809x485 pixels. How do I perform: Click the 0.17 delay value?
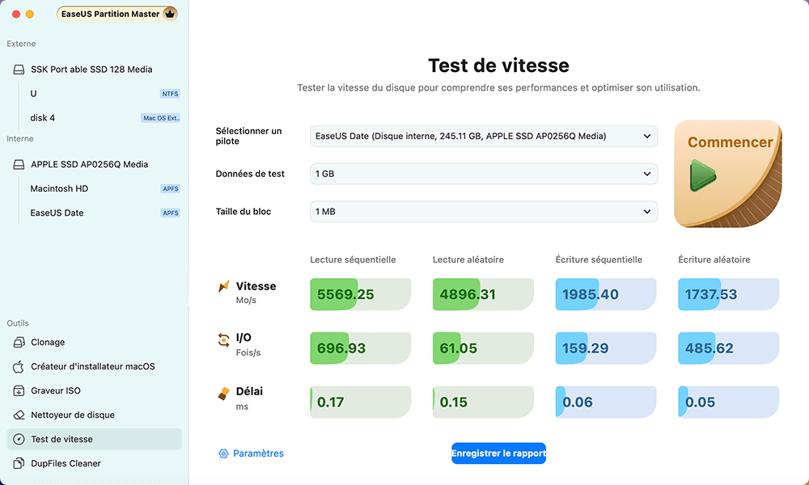point(330,402)
